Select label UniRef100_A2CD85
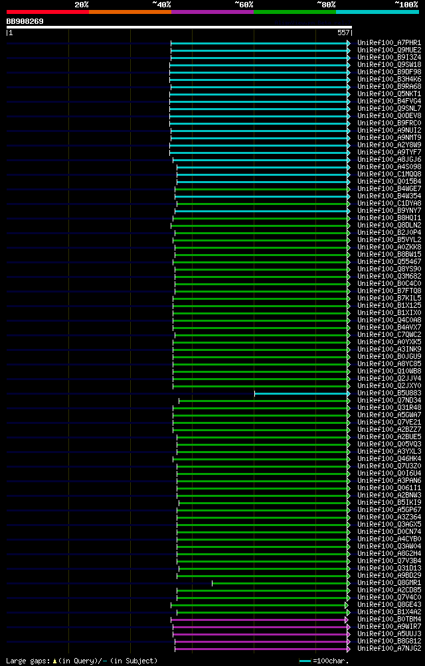 coord(389,590)
